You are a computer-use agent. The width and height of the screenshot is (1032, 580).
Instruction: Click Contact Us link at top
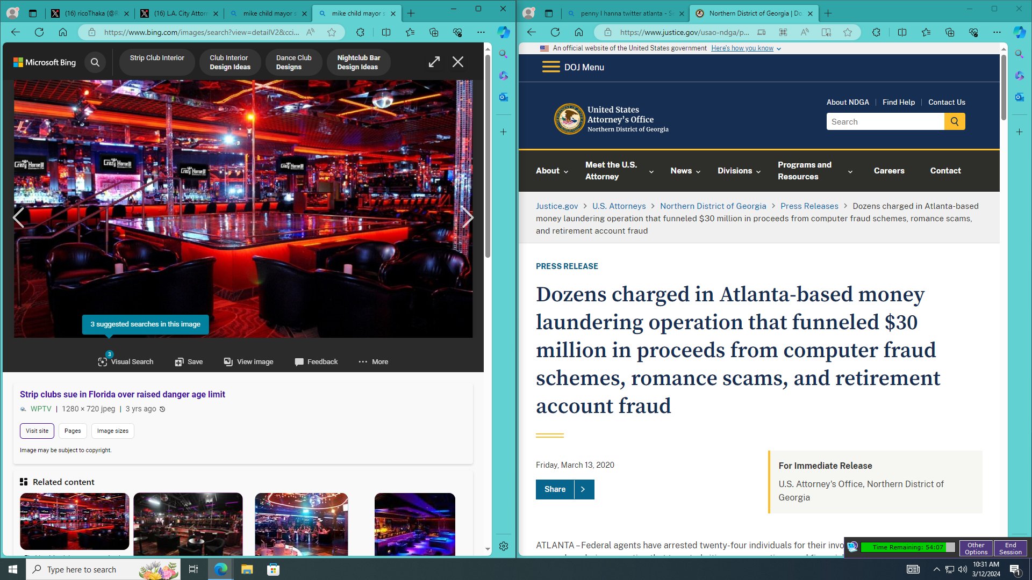[x=947, y=102]
